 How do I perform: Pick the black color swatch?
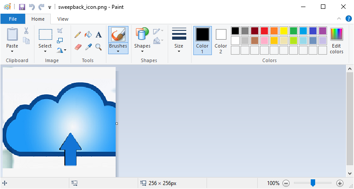click(x=235, y=31)
